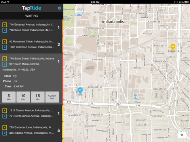Choose the Custom Min wait option

52,97
